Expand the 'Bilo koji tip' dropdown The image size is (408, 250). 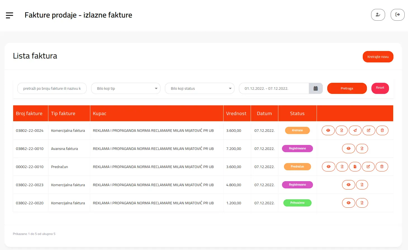[x=126, y=88]
